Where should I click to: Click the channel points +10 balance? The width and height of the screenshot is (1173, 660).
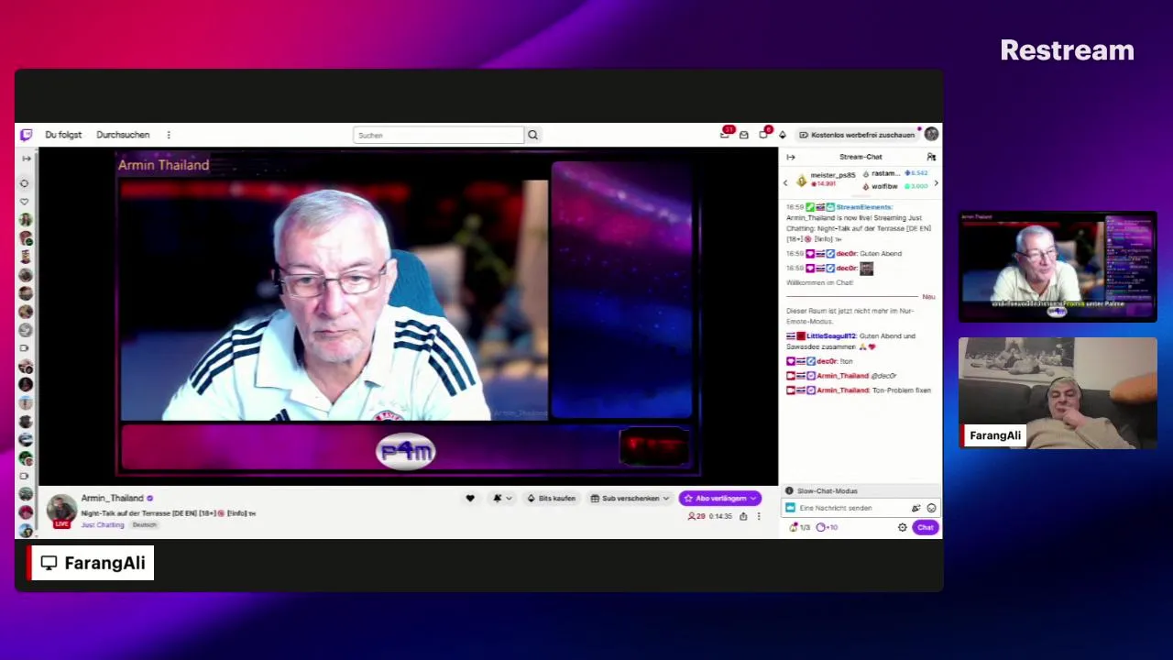(827, 527)
